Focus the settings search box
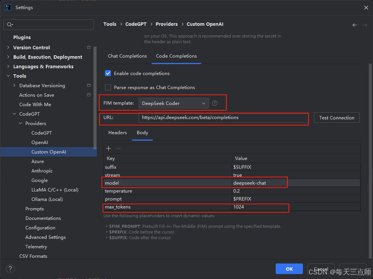The height and width of the screenshot is (279, 373). (x=48, y=25)
